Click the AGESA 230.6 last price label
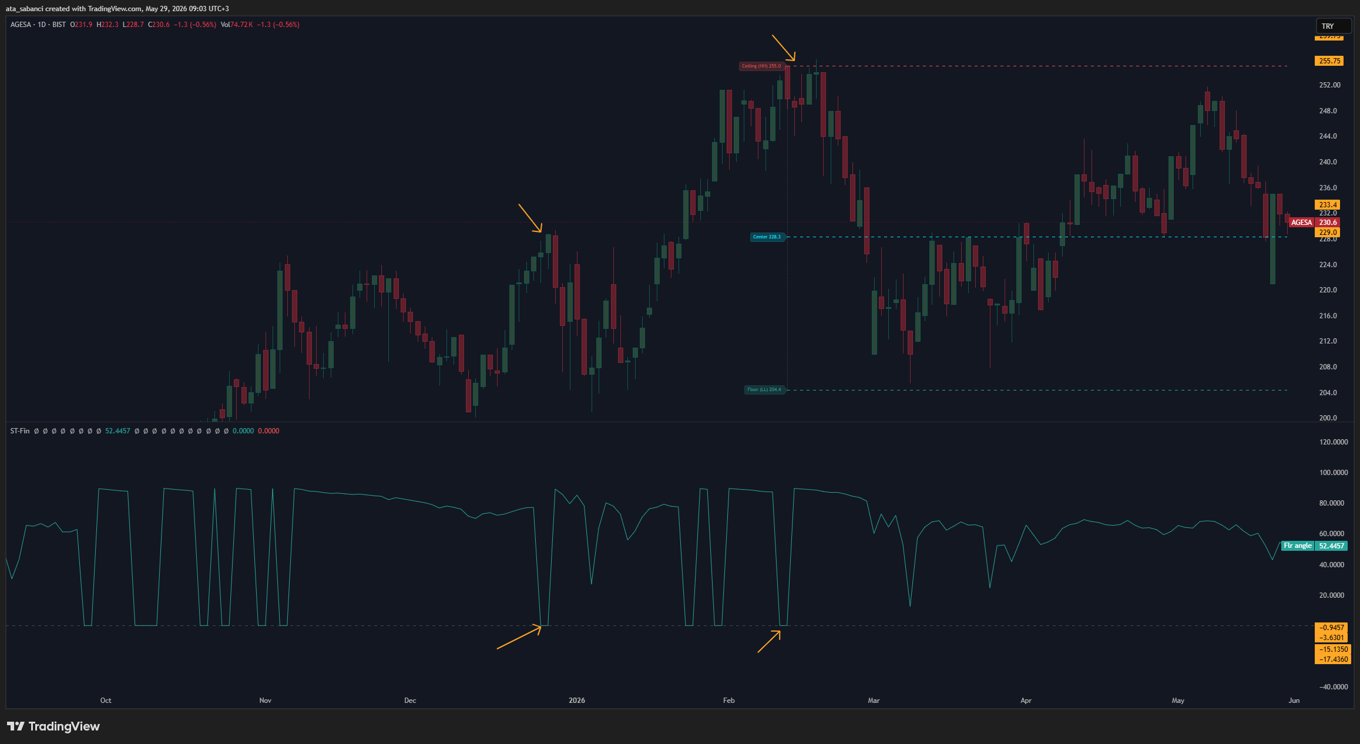The image size is (1360, 744). pos(1315,223)
